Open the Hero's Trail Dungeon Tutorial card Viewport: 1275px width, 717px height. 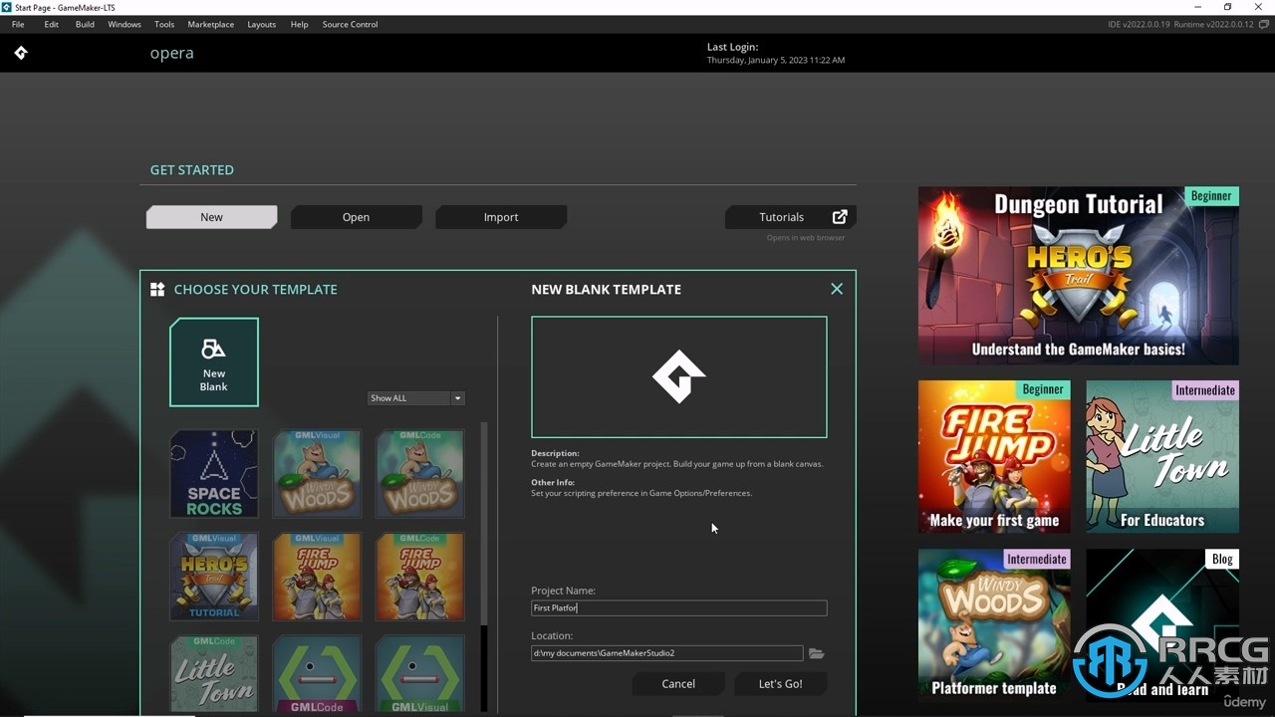(x=1079, y=276)
